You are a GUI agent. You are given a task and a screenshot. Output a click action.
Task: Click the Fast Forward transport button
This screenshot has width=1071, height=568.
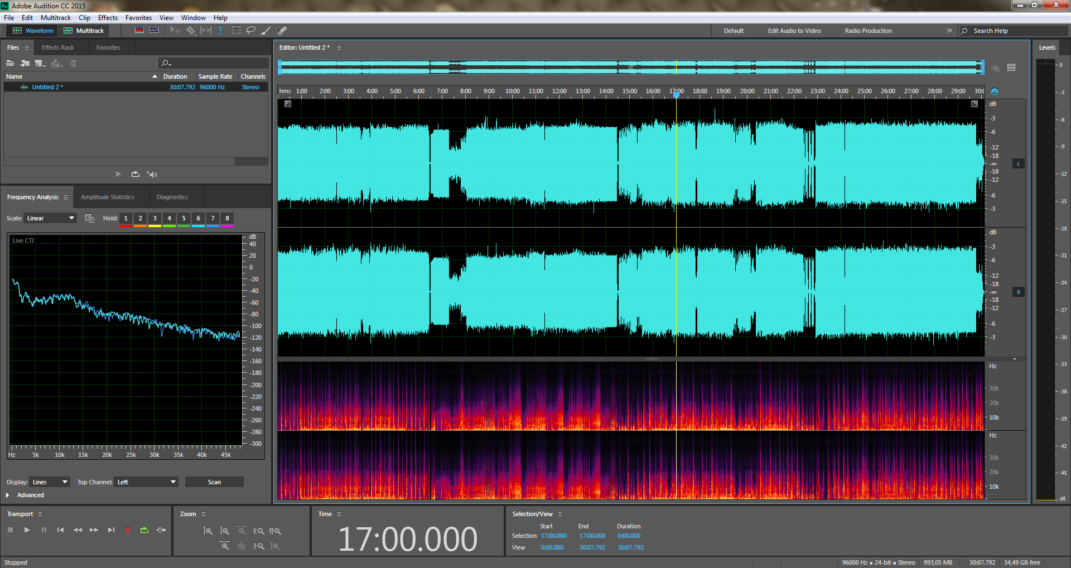pos(94,530)
